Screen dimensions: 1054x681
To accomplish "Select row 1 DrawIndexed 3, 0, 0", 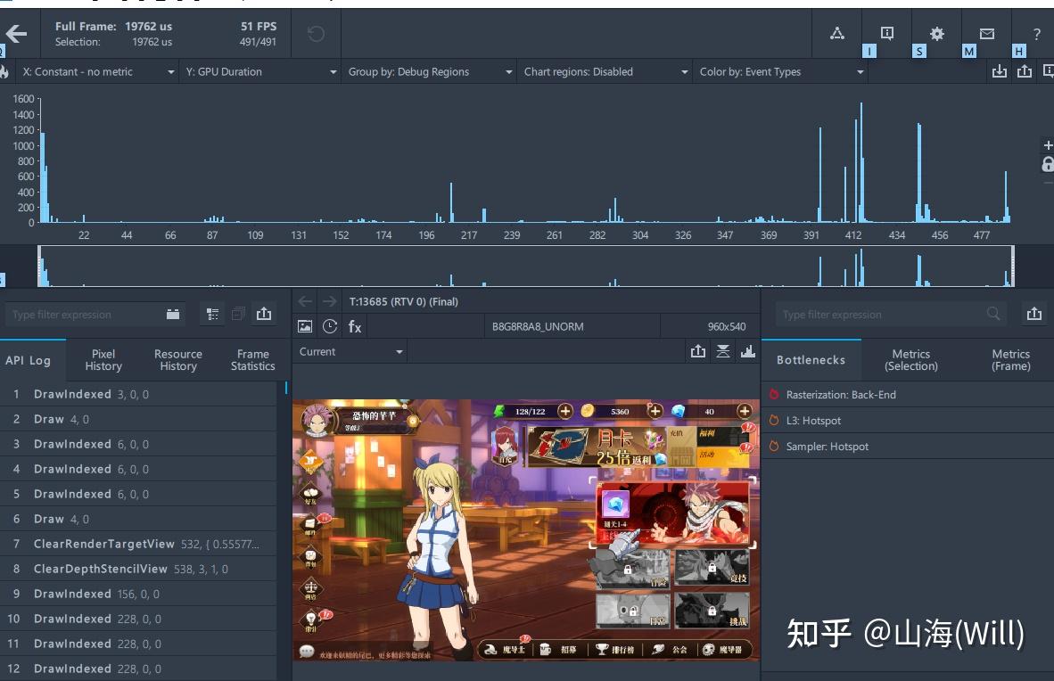I will click(x=138, y=395).
